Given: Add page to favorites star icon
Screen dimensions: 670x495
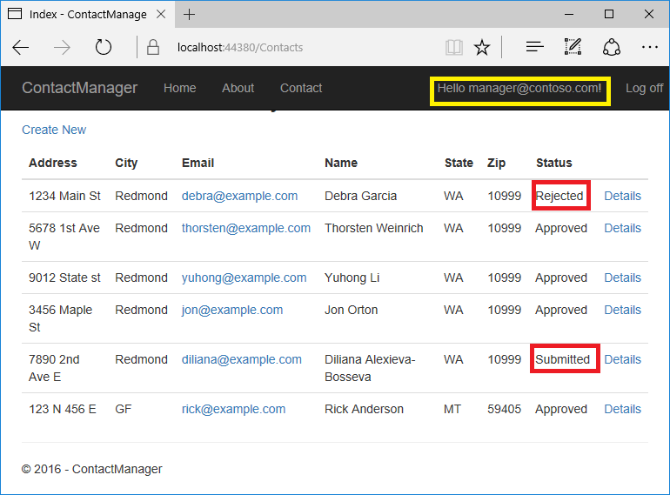Looking at the screenshot, I should [482, 47].
